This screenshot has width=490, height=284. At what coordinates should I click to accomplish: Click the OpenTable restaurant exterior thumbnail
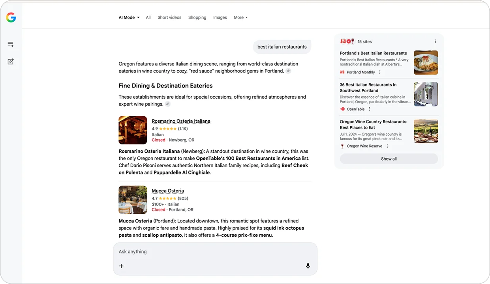pos(426,94)
